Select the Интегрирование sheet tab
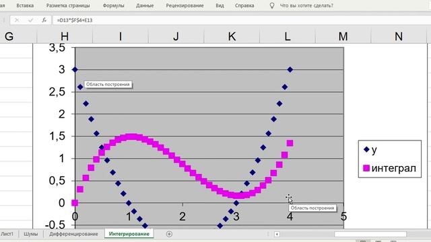 (129, 234)
